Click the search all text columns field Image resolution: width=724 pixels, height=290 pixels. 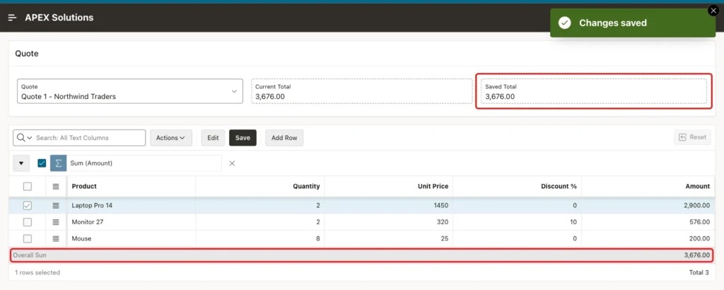coord(89,138)
